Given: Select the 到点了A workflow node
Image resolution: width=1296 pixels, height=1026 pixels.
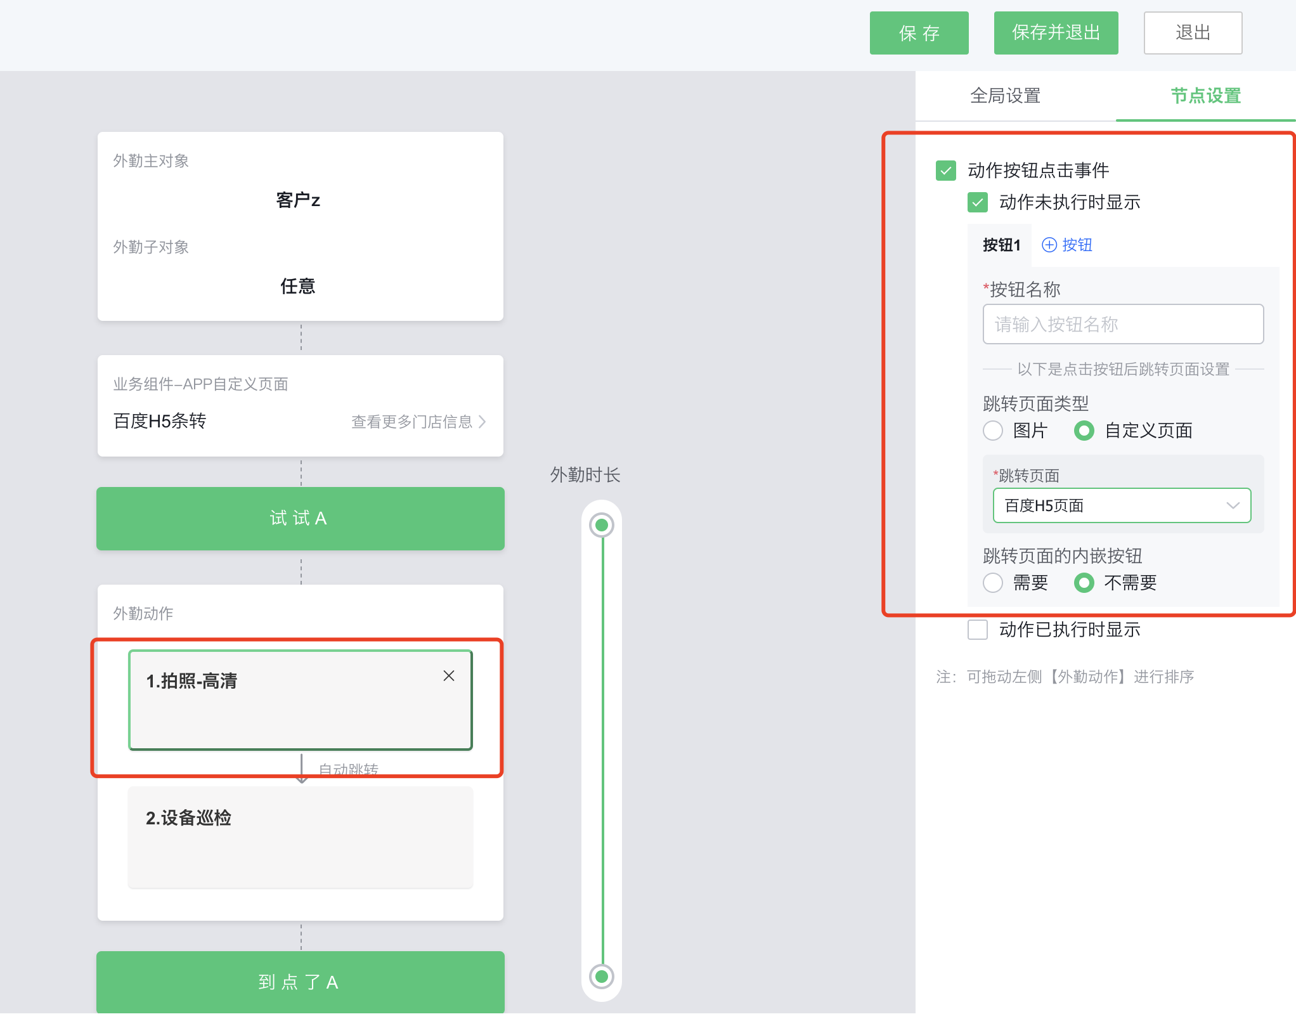Looking at the screenshot, I should coord(299,982).
